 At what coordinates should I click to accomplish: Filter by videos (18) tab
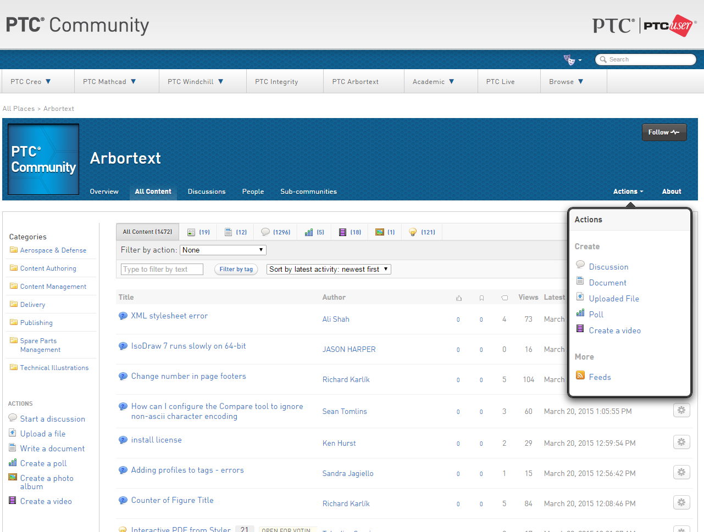tap(350, 232)
